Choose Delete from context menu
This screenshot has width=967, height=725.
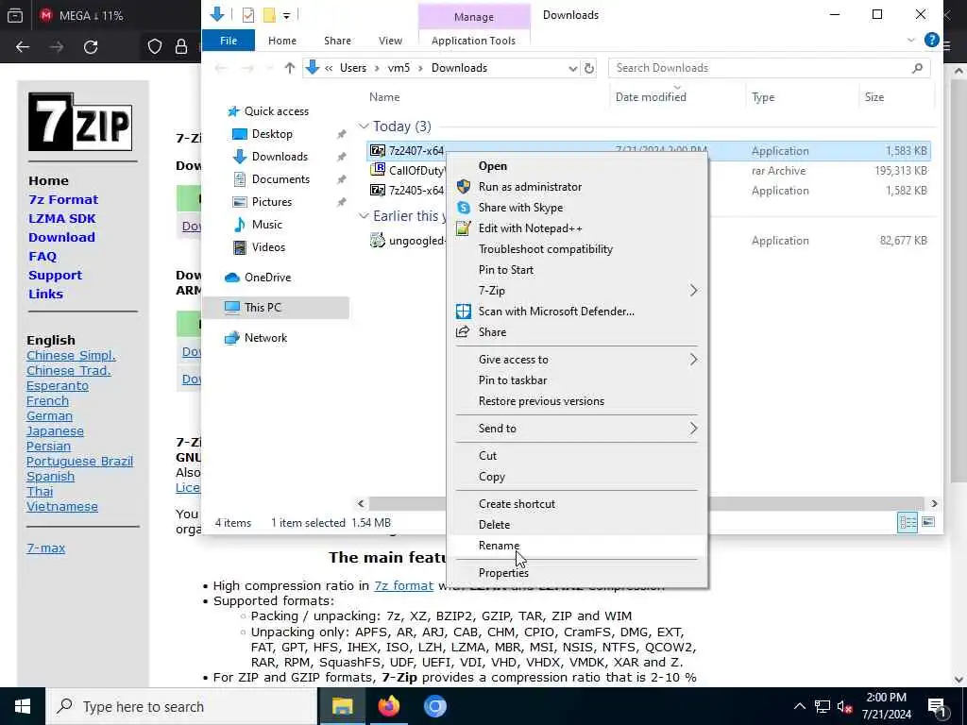[x=577, y=525]
